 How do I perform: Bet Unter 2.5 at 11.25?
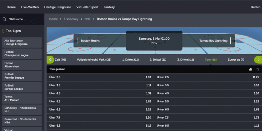pos(208,77)
